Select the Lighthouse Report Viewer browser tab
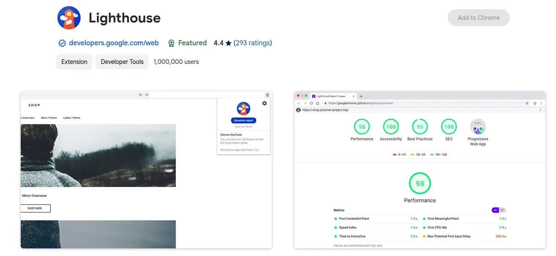Image resolution: width=556 pixels, height=256 pixels. [x=333, y=96]
